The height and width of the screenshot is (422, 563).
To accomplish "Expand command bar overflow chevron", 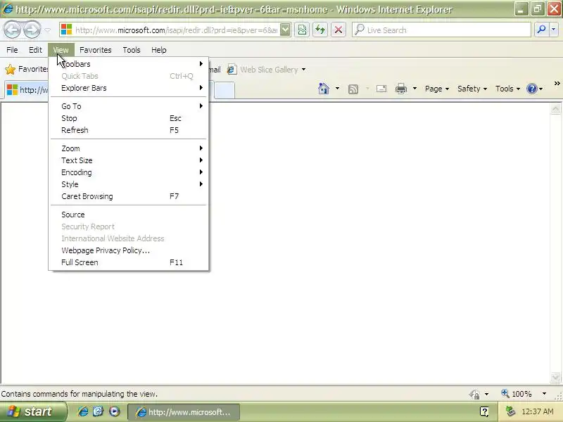I will point(557,83).
